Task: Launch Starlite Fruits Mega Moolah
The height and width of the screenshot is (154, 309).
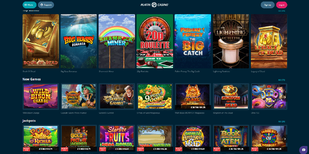Action: point(117,138)
